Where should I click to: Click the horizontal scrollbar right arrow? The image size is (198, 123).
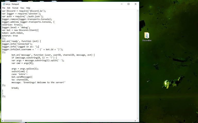(135, 120)
